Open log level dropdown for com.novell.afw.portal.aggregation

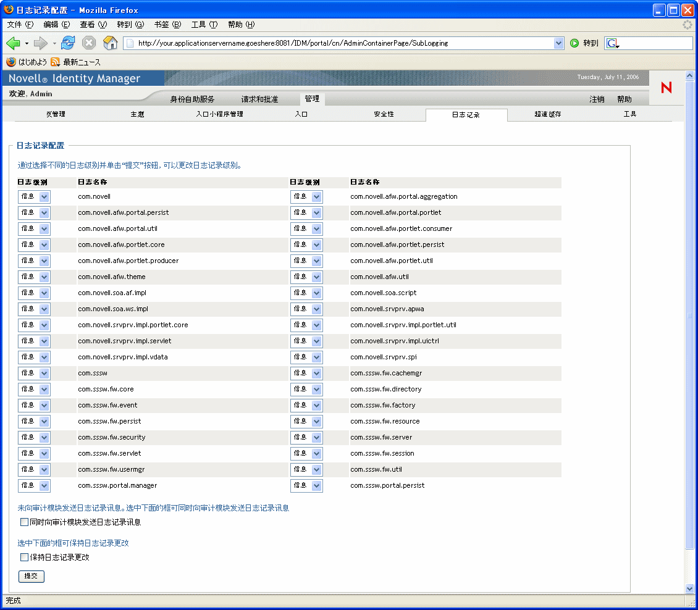point(307,197)
